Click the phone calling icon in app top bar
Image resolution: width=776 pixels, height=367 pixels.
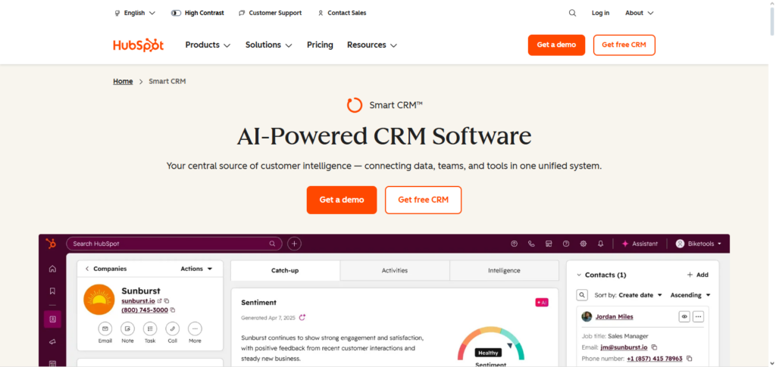click(x=531, y=244)
